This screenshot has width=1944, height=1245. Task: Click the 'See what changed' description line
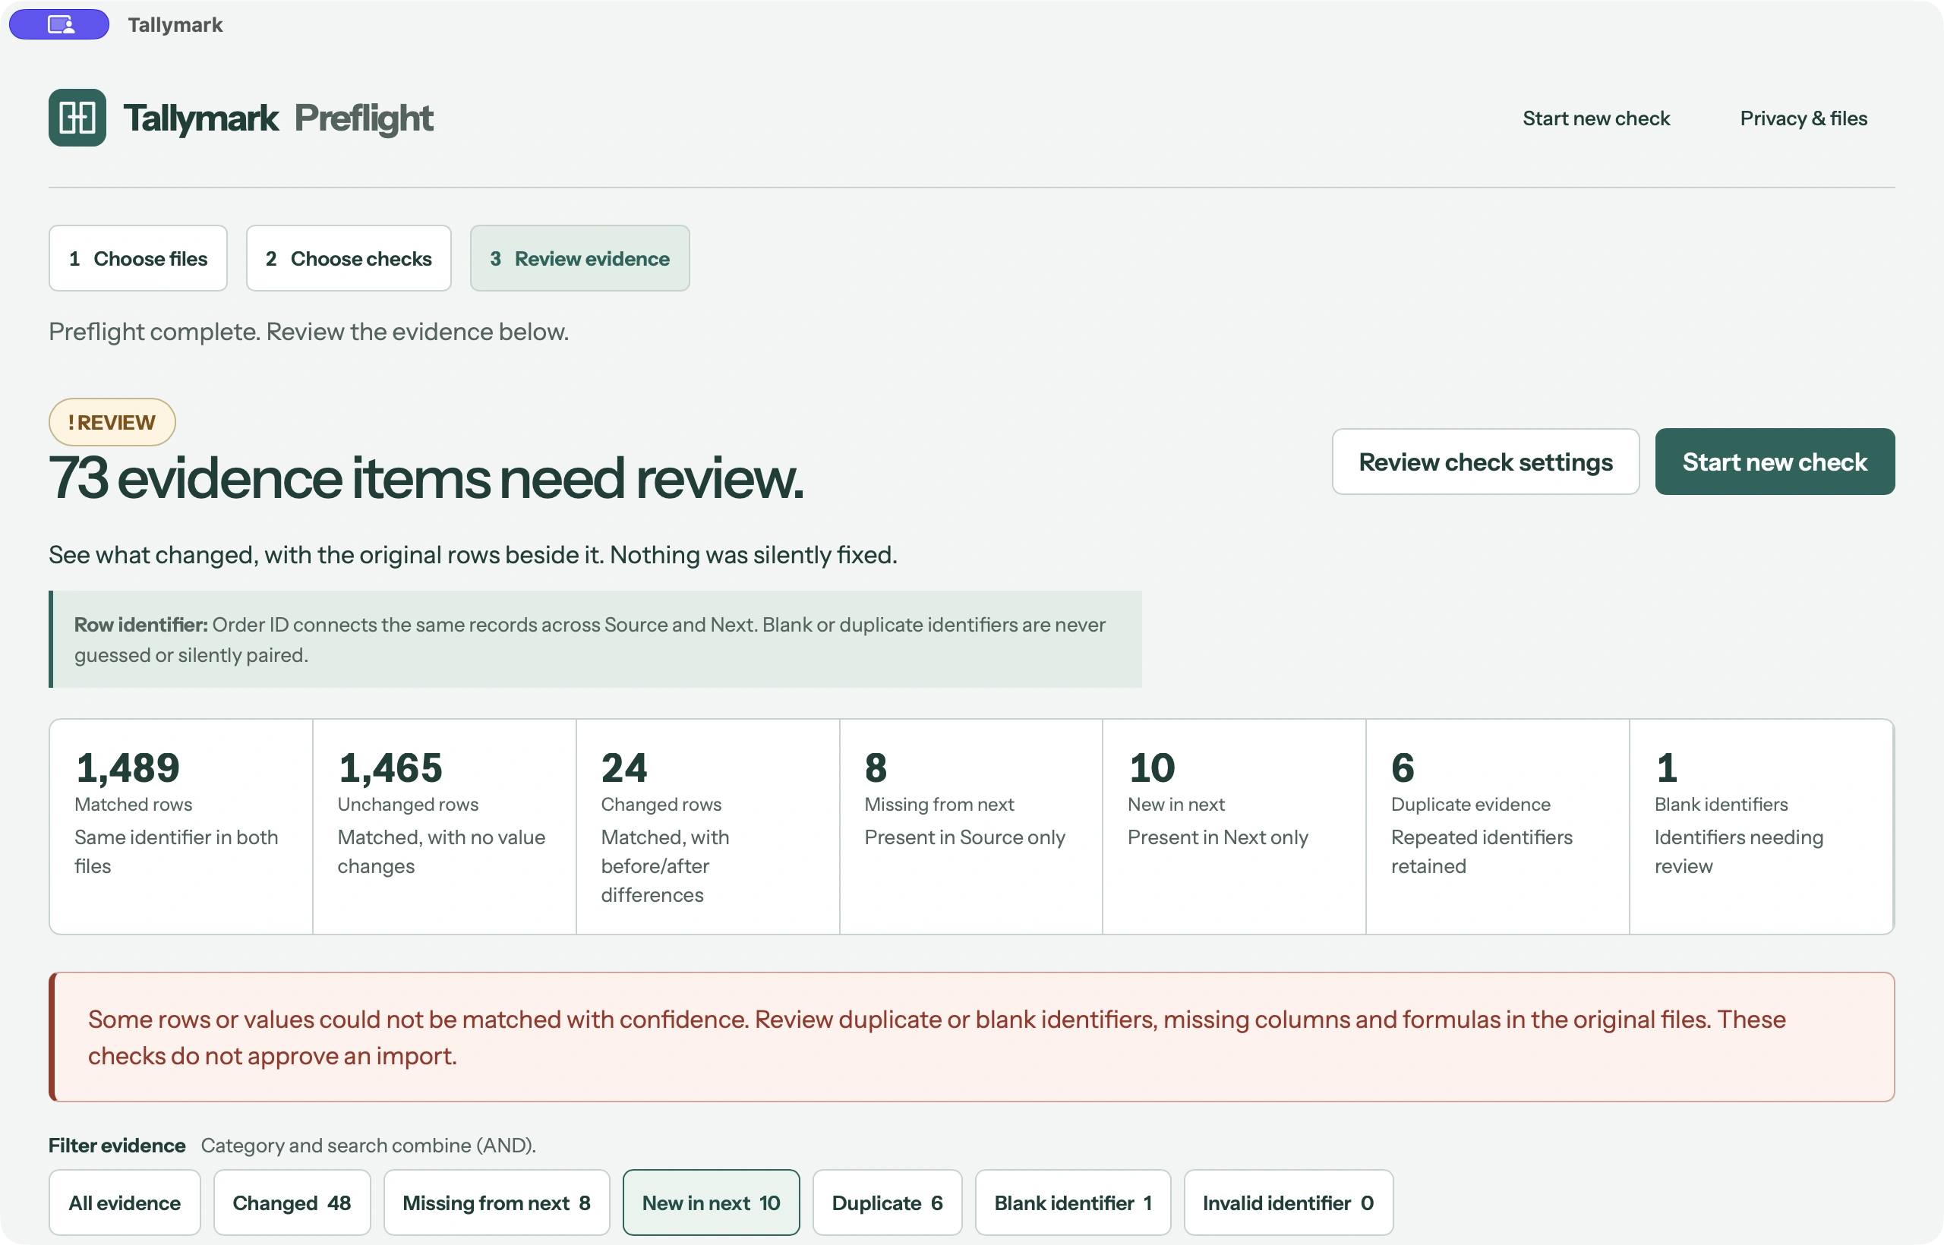click(473, 555)
